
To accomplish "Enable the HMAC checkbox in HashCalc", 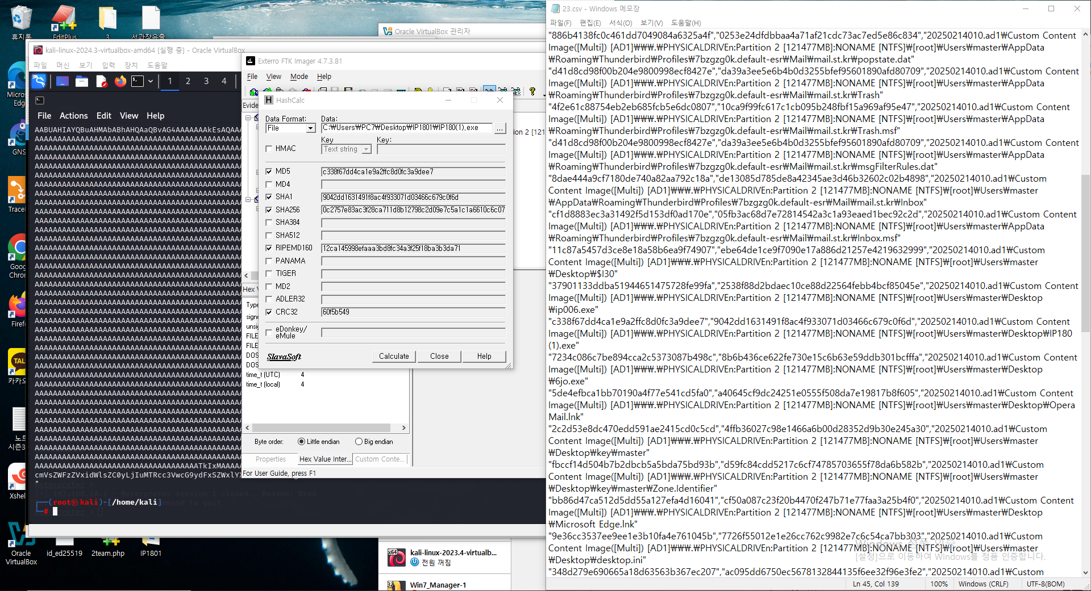I will tap(269, 149).
